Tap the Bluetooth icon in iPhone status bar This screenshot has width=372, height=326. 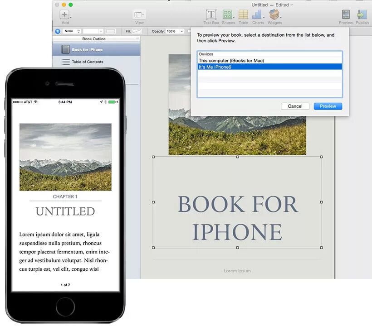[106, 102]
